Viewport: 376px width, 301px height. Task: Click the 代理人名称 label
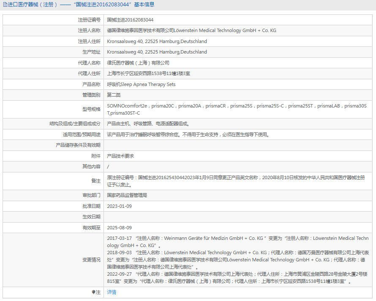pyautogui.click(x=89, y=63)
